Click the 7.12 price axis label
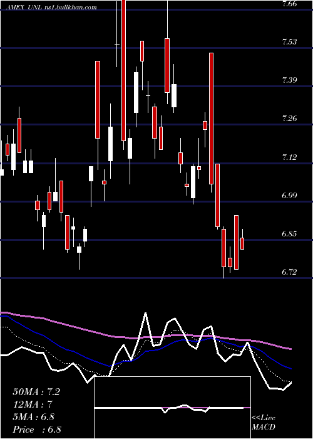The height and width of the screenshot is (439, 313). tap(289, 157)
